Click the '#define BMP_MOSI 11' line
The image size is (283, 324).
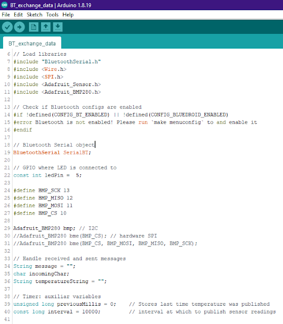tap(43, 206)
